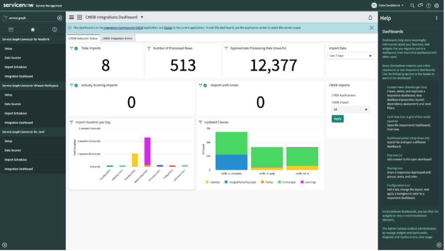
Task: Open the Help question mark icon
Action: coord(428,6)
